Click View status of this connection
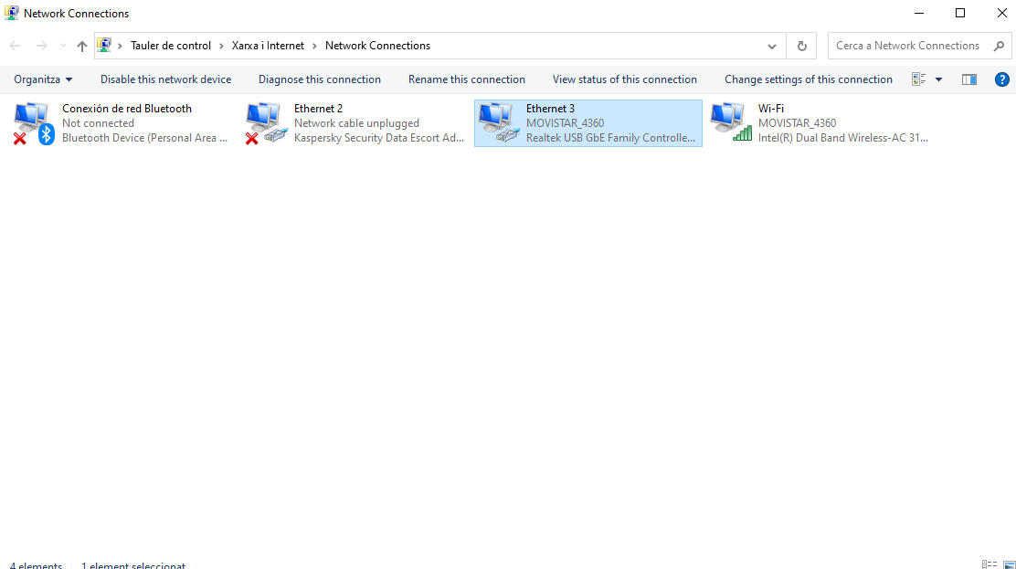 coord(624,79)
